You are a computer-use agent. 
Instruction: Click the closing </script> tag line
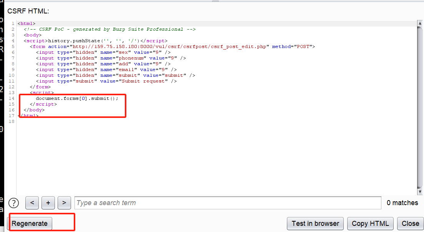coord(43,104)
